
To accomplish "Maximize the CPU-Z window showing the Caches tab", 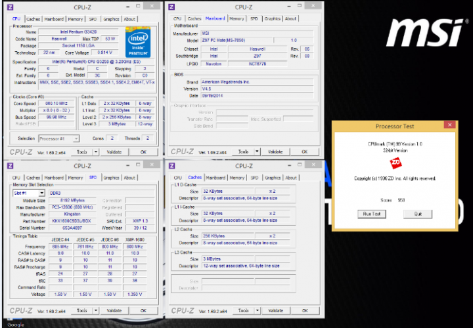I will point(300,165).
